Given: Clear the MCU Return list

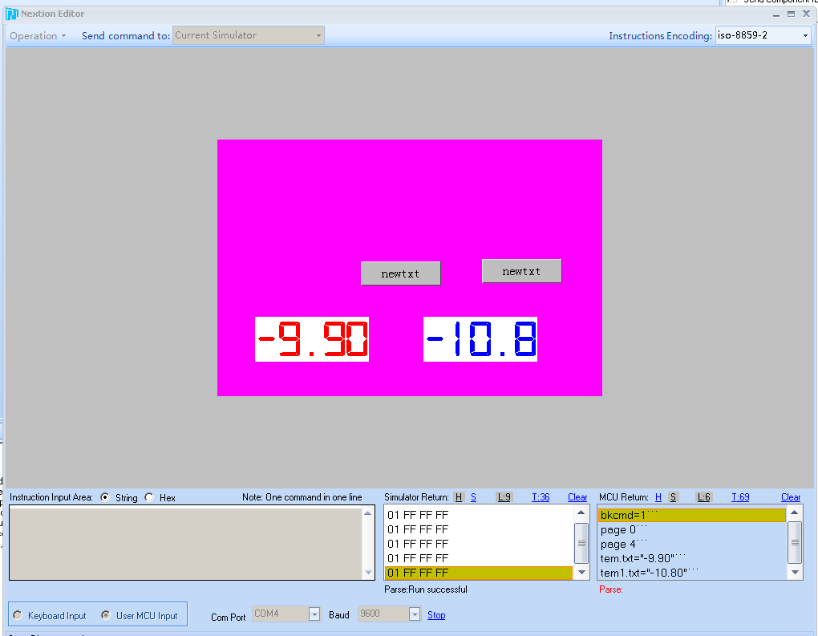Looking at the screenshot, I should [791, 497].
